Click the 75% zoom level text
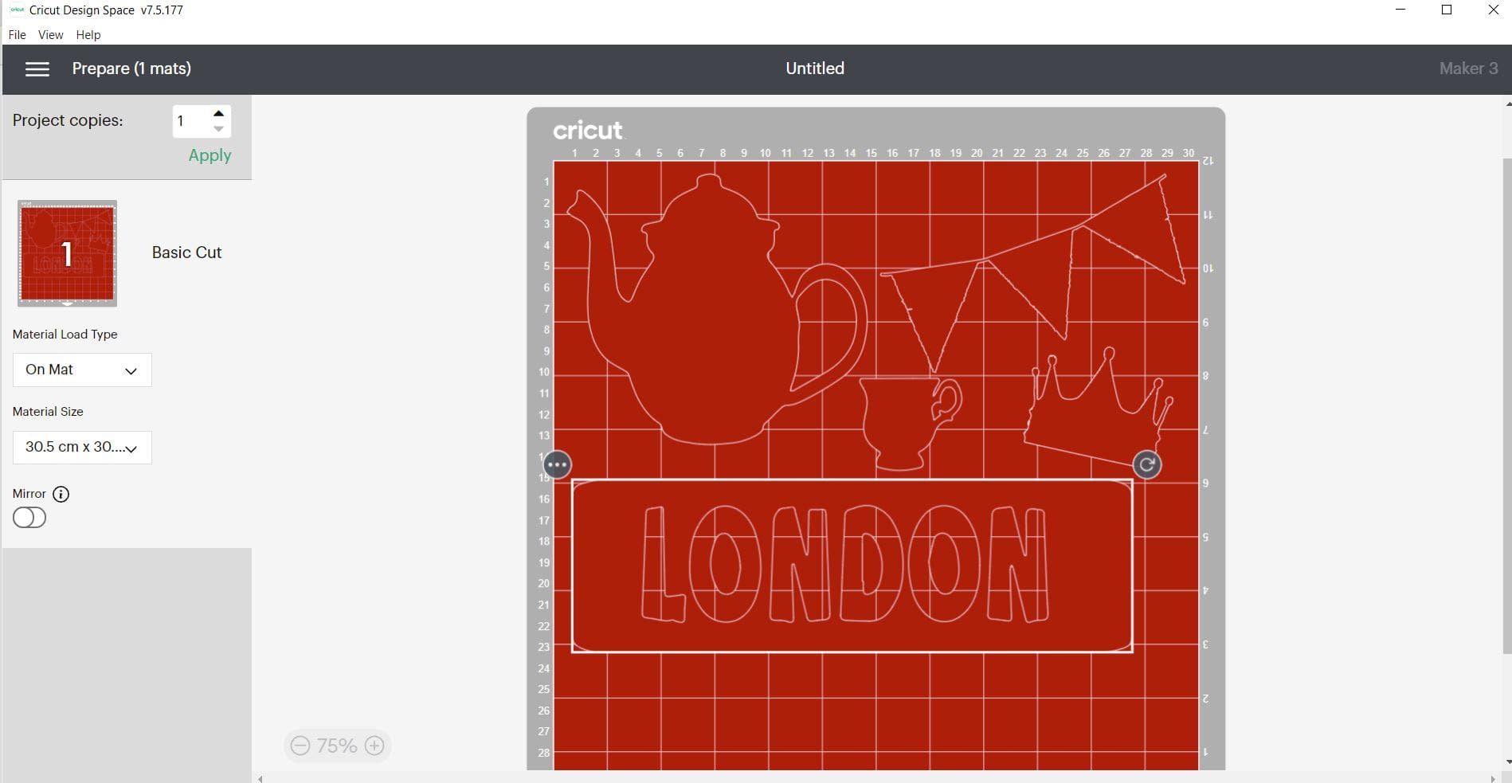Screen dimensions: 1512x783 (x=337, y=746)
